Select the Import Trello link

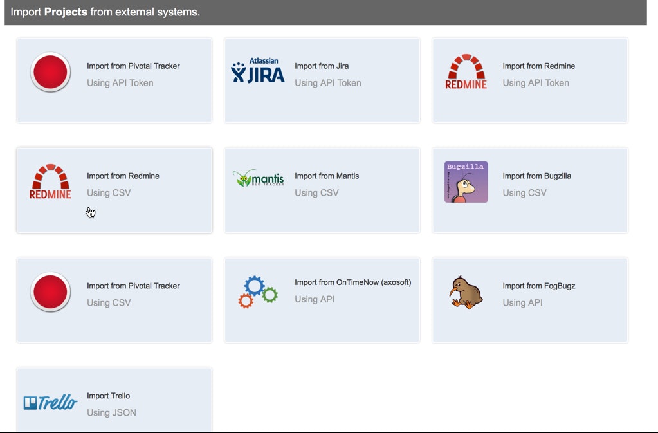pyautogui.click(x=108, y=396)
